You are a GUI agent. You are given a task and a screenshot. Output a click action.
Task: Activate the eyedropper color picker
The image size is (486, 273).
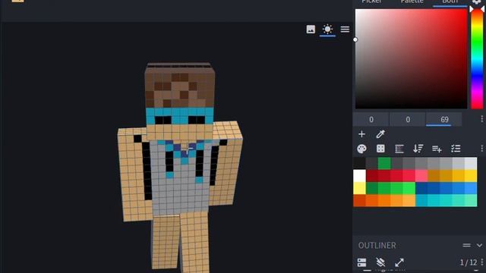[x=380, y=134]
